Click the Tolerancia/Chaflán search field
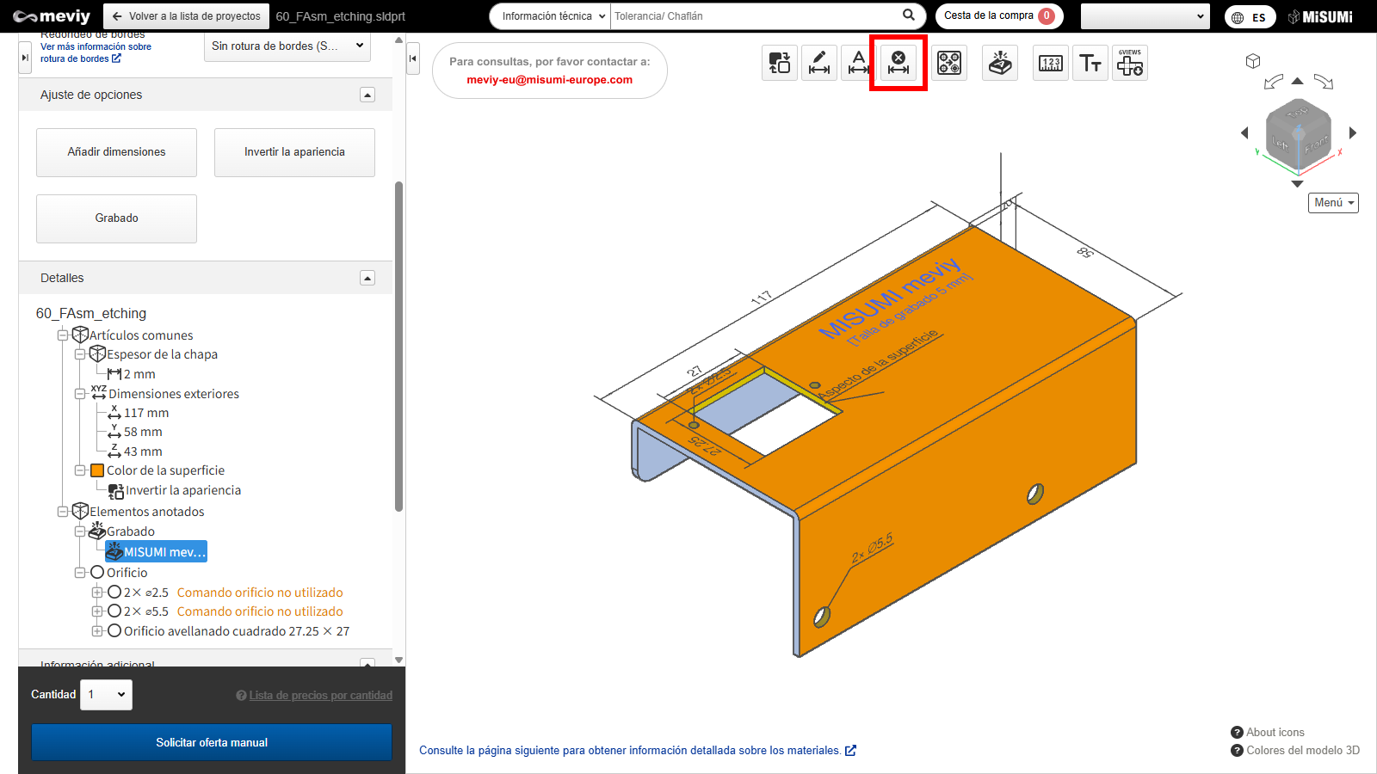The height and width of the screenshot is (774, 1377). pyautogui.click(x=753, y=15)
